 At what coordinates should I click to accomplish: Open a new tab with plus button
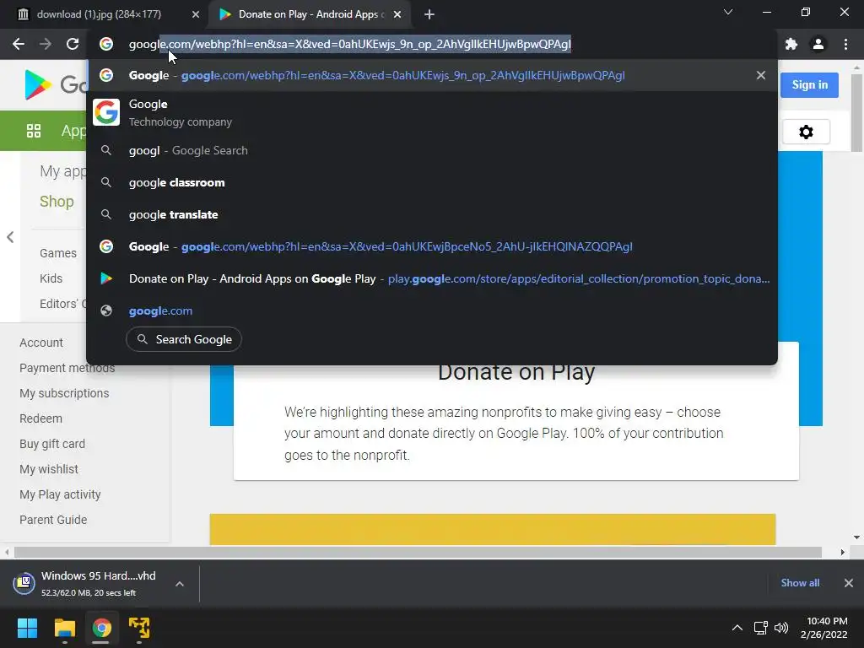[x=429, y=14]
